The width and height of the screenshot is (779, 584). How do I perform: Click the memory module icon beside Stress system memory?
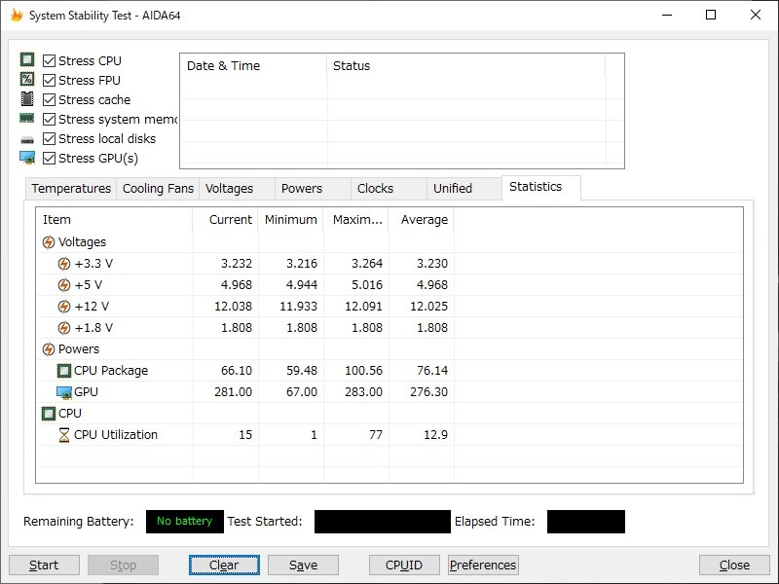click(x=27, y=119)
